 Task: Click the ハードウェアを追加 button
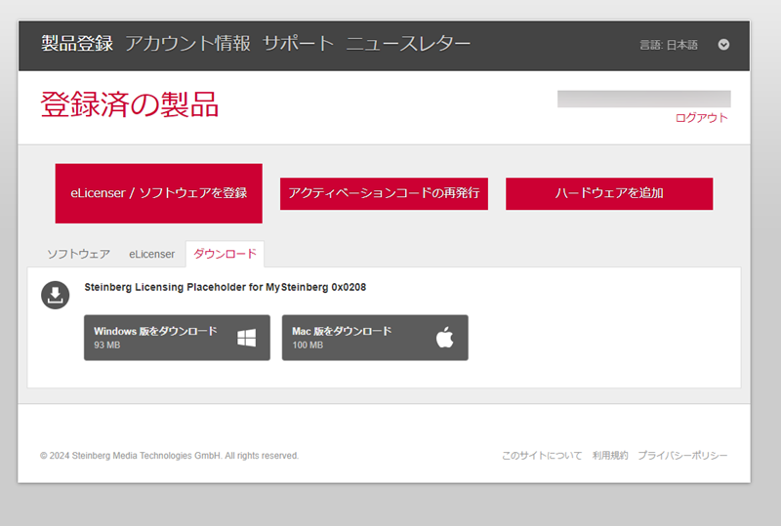pyautogui.click(x=609, y=193)
